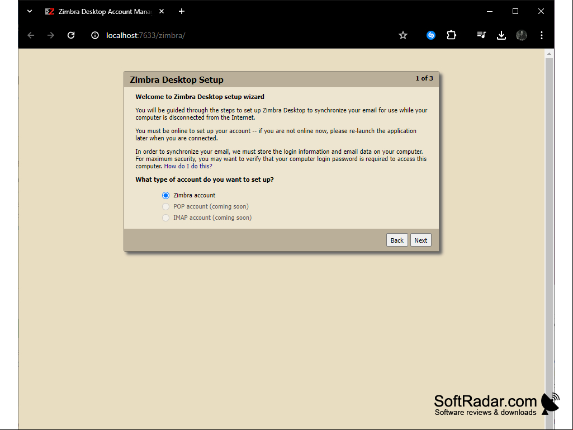The image size is (573, 430).
Task: Reload the page with the refresh icon
Action: pos(71,35)
